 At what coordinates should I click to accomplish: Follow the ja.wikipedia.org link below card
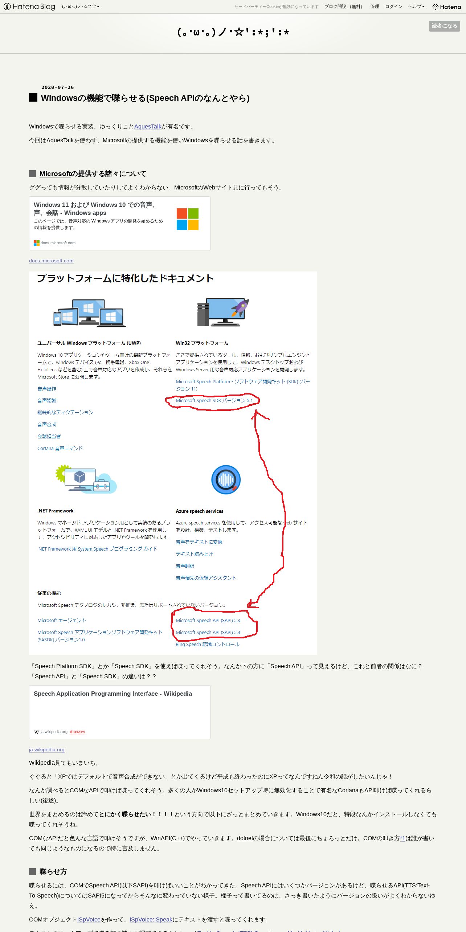pyautogui.click(x=47, y=749)
